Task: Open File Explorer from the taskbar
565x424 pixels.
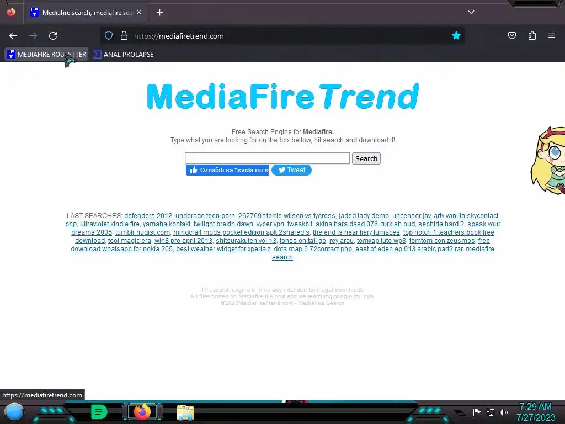Action: pyautogui.click(x=185, y=412)
